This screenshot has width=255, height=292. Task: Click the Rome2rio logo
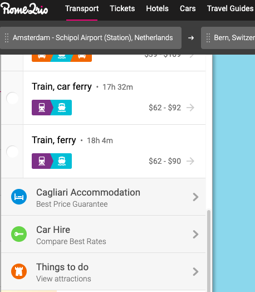pyautogui.click(x=24, y=8)
